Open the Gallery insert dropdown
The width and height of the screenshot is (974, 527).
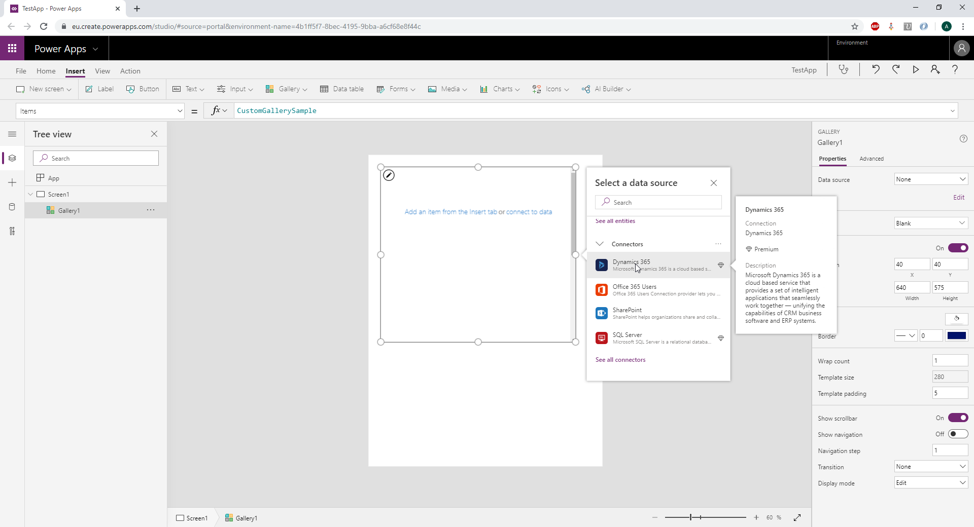287,89
